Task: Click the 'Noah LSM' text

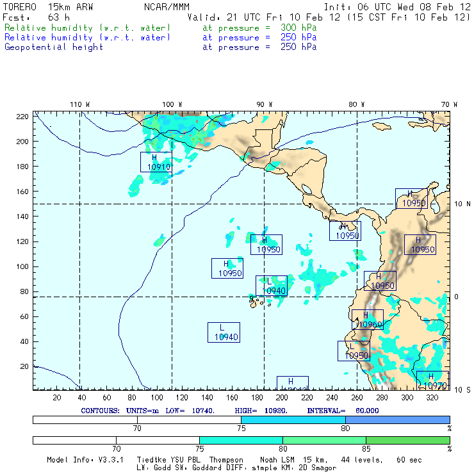Action: pyautogui.click(x=277, y=460)
